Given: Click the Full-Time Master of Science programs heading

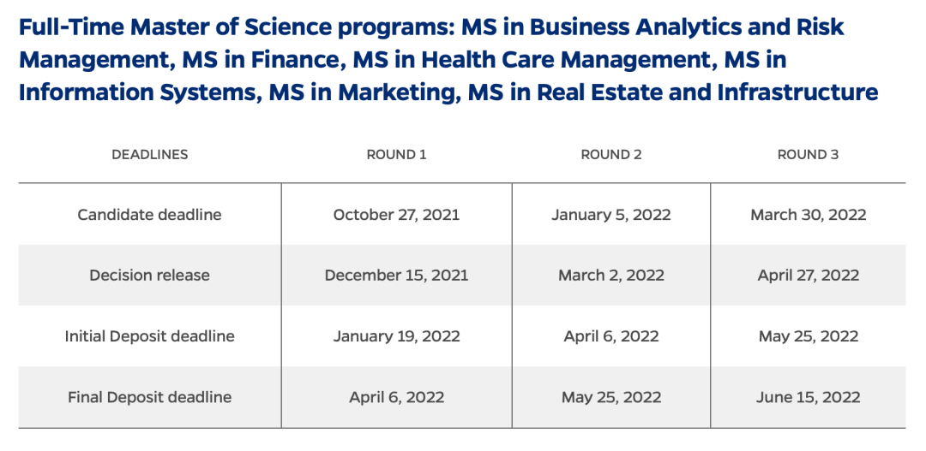Looking at the screenshot, I should point(448,60).
